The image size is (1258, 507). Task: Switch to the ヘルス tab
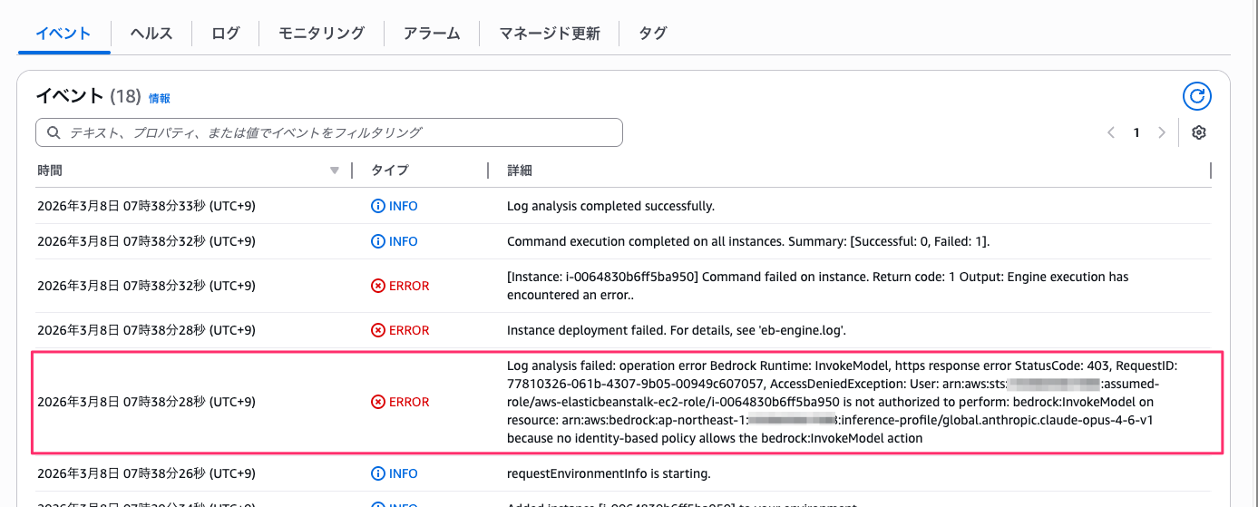coord(151,34)
